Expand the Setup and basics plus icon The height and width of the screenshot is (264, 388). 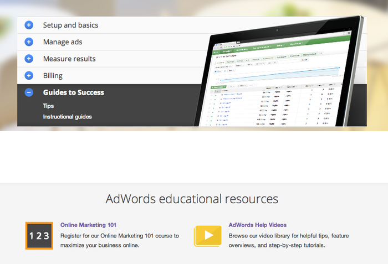29,25
